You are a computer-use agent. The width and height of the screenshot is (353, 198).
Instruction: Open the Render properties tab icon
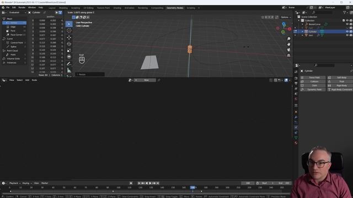[296, 78]
